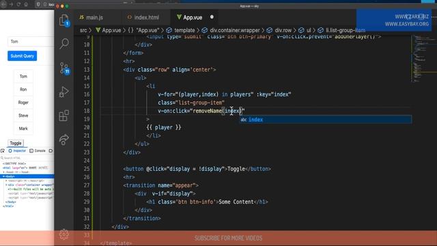
Task: Click removeName text on line 18
Action: point(207,111)
